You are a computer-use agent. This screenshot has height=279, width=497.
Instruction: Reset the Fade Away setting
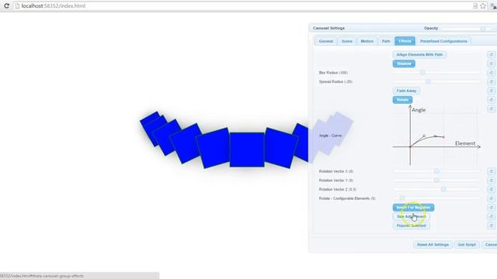click(x=492, y=91)
